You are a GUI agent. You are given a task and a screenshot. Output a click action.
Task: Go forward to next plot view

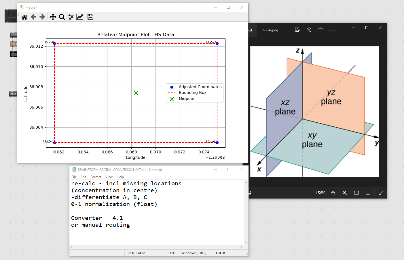click(x=42, y=17)
